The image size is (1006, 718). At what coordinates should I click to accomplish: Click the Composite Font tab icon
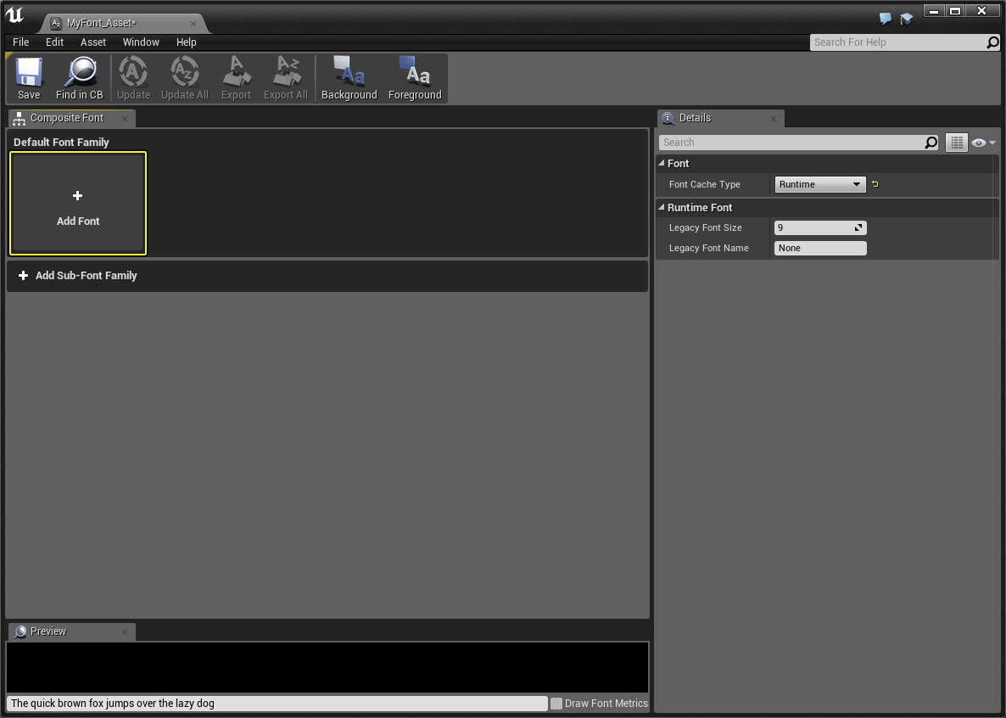20,118
